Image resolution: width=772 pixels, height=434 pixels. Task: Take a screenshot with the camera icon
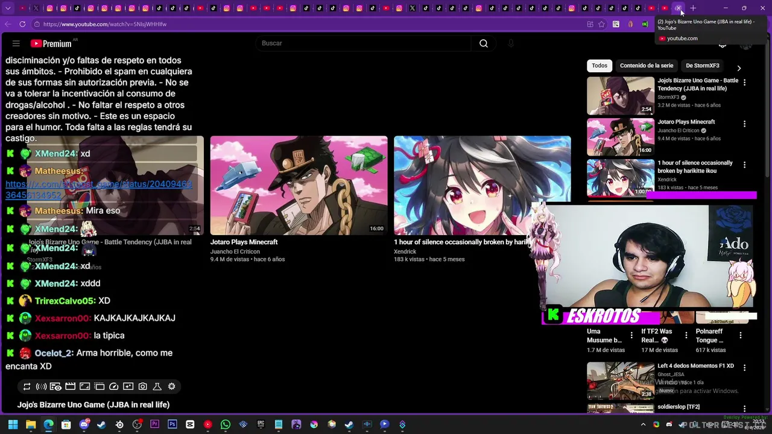pos(142,387)
